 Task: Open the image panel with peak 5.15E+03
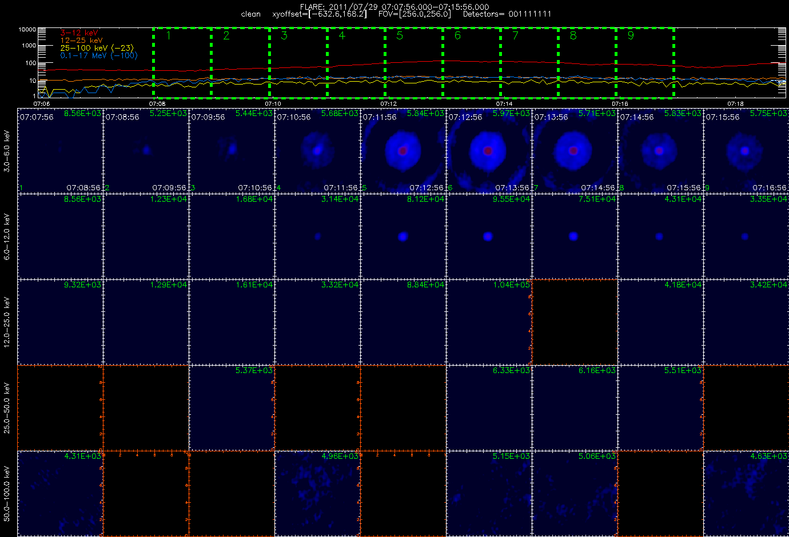point(489,493)
